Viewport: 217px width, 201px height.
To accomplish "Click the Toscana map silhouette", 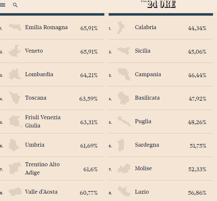I will pyautogui.click(x=15, y=98).
